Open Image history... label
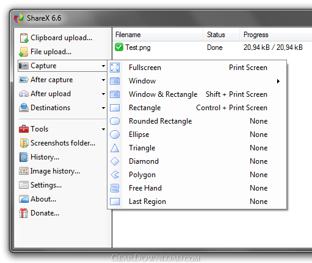This screenshot has height=263, width=312. pos(55,171)
